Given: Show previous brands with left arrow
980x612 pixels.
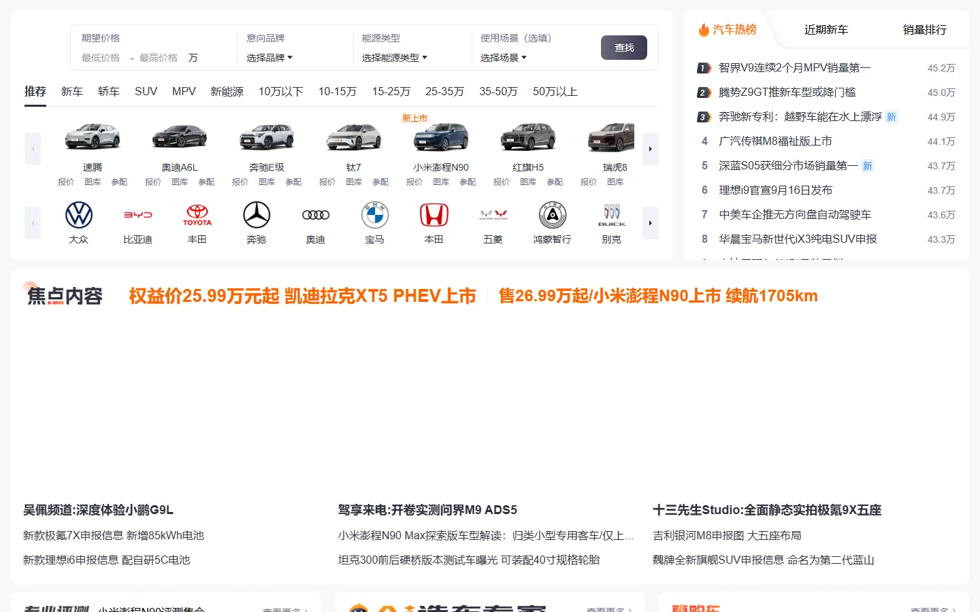Looking at the screenshot, I should click(33, 223).
